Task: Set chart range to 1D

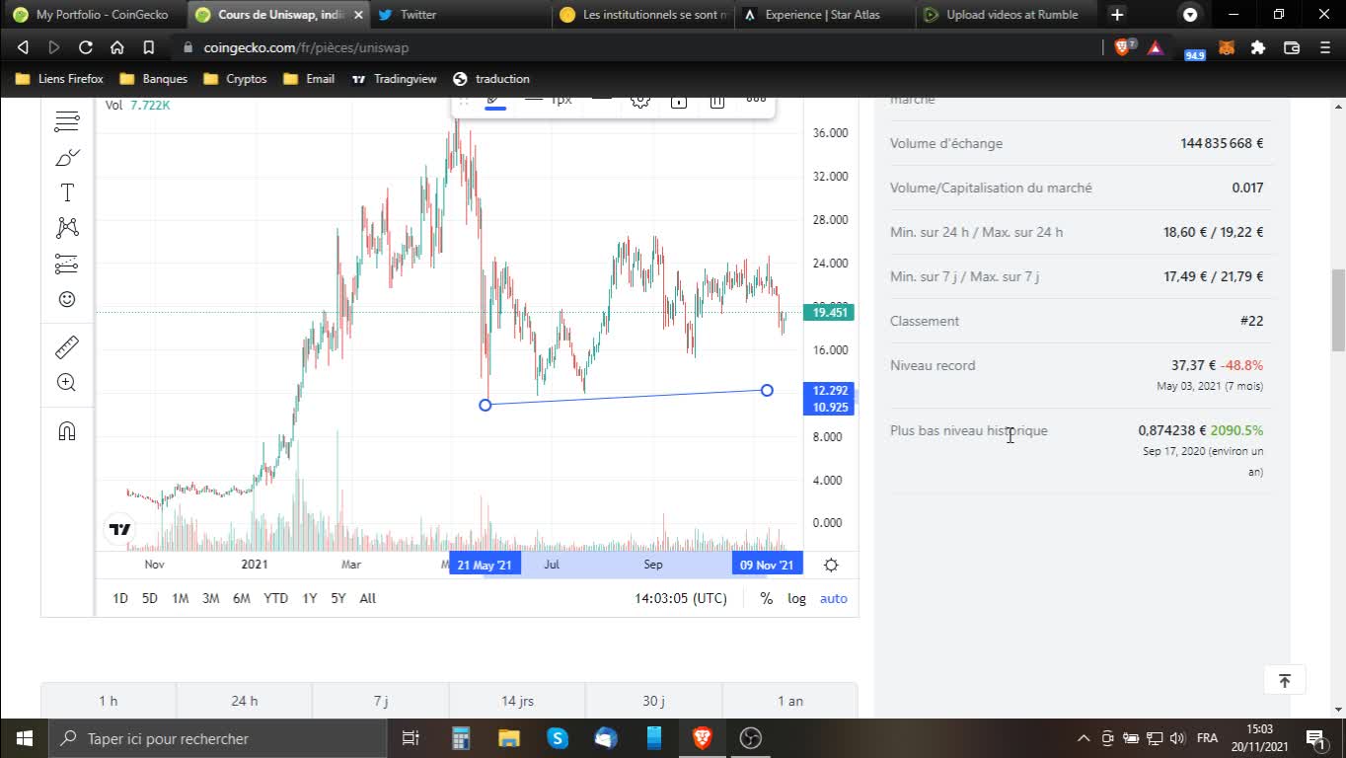Action: coord(120,598)
